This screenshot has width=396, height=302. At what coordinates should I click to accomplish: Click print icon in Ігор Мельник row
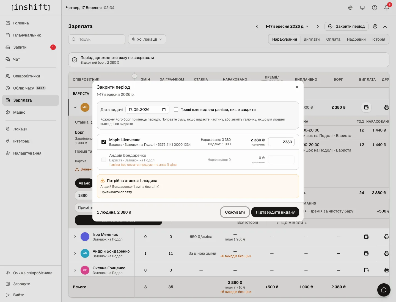[x=387, y=237]
